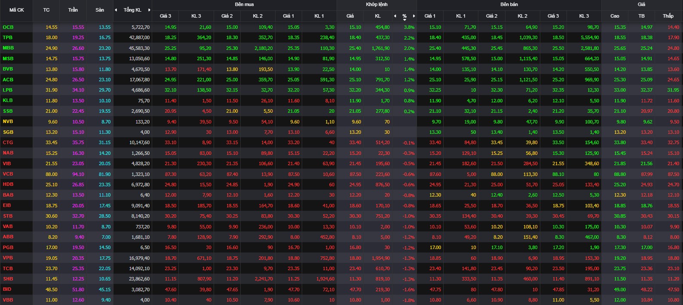Open the OCB stock symbol

coord(8,27)
